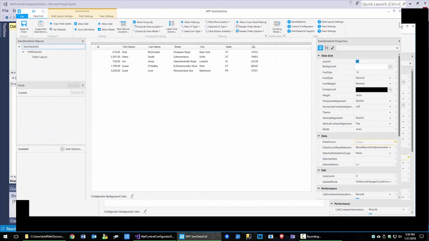Open Visual Studio File menu
429x241 pixels.
point(5,11)
